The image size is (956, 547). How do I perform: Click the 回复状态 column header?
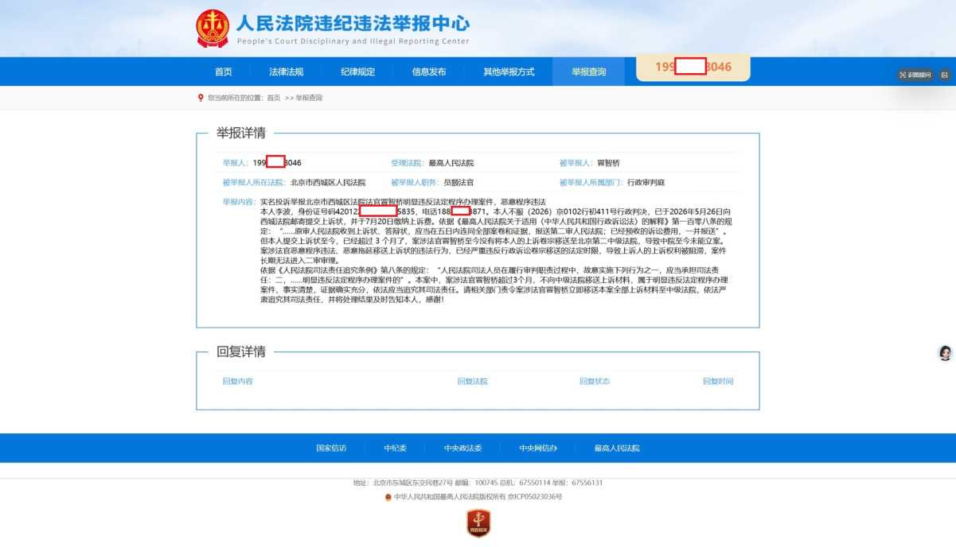(x=595, y=382)
